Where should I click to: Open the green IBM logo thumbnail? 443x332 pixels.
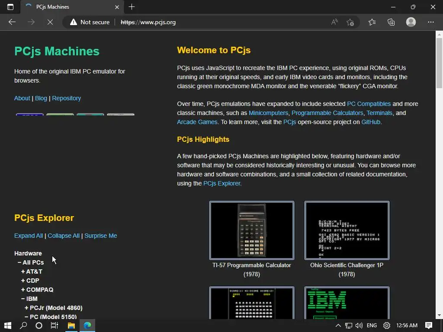[347, 303]
